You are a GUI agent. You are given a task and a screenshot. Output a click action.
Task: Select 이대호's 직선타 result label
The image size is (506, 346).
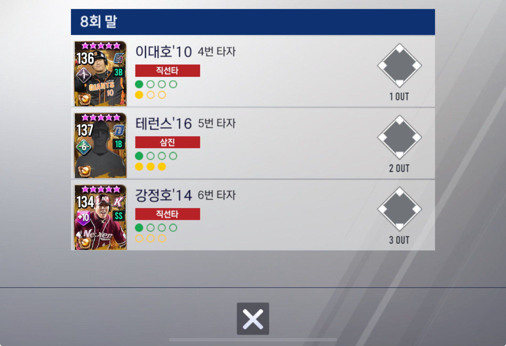pyautogui.click(x=168, y=71)
